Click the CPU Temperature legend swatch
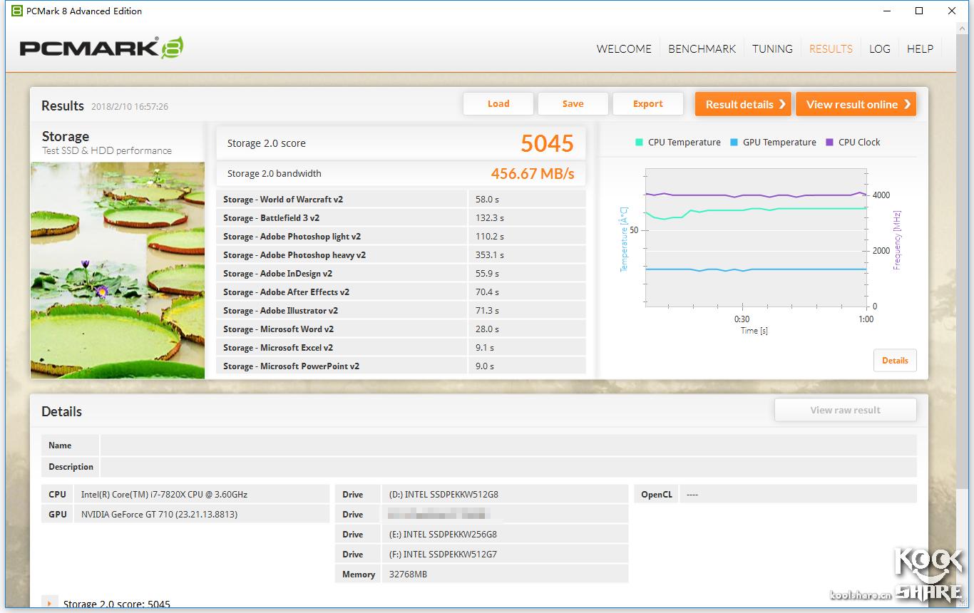The width and height of the screenshot is (974, 613). [639, 143]
